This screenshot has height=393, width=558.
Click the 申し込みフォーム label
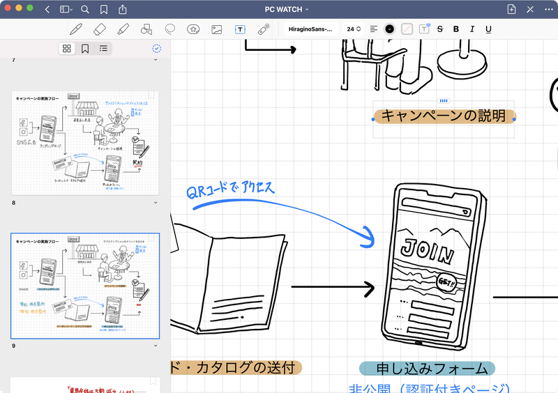[427, 369]
